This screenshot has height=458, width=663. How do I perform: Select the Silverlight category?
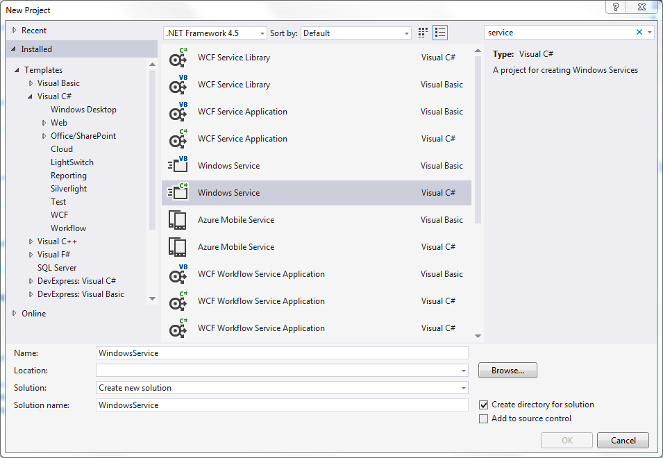tap(69, 189)
